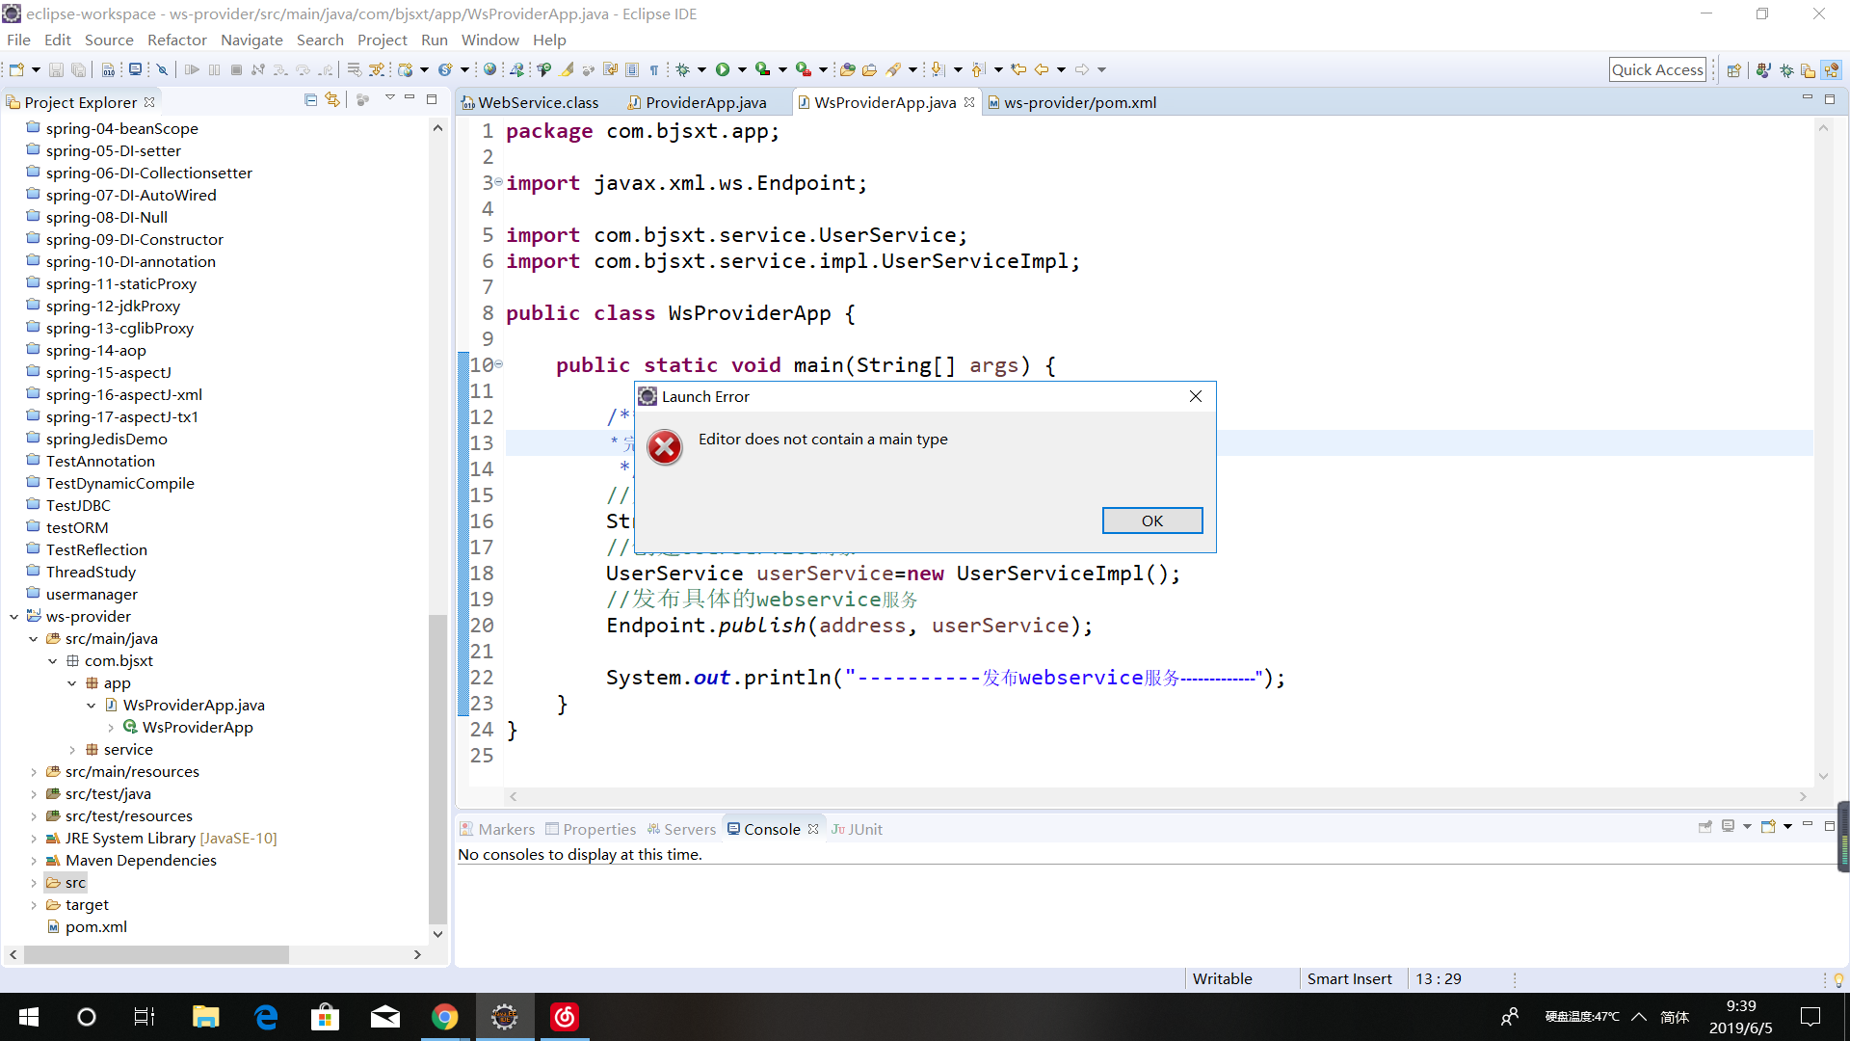
Task: Click the green Run icon
Action: 723,69
